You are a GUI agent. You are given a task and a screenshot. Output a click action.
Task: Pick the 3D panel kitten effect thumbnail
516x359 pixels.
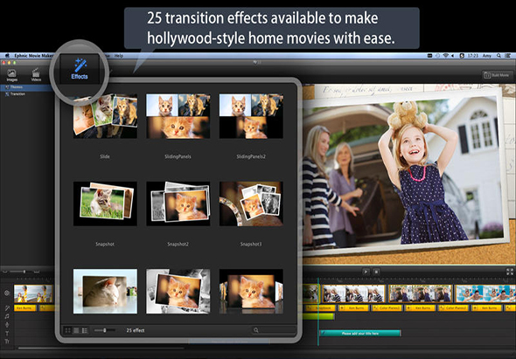click(251, 291)
